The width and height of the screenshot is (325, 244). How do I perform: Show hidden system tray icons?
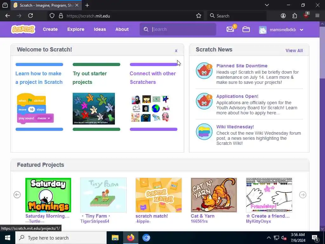(269, 238)
